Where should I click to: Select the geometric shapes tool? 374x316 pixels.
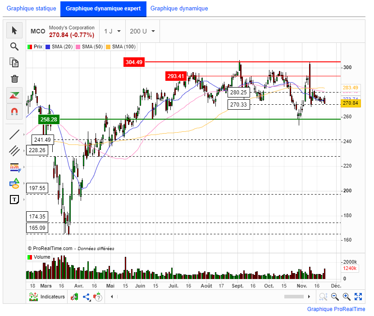pyautogui.click(x=14, y=183)
